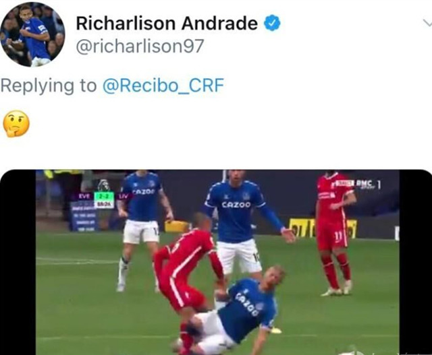Viewport: 432px width, 355px height.
Task: Click the right black bar of video
Action: point(416,262)
